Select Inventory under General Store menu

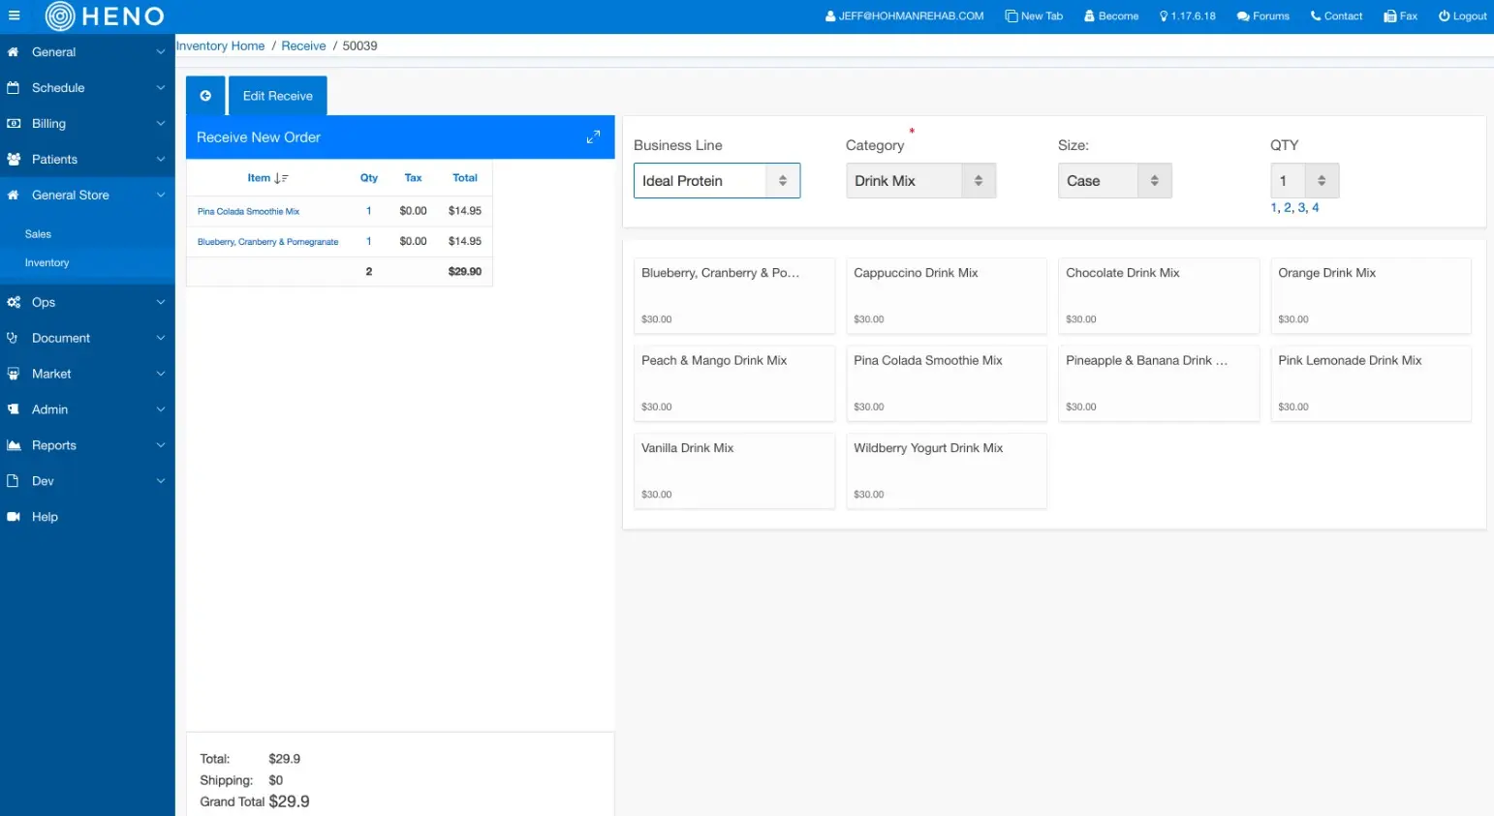[47, 262]
